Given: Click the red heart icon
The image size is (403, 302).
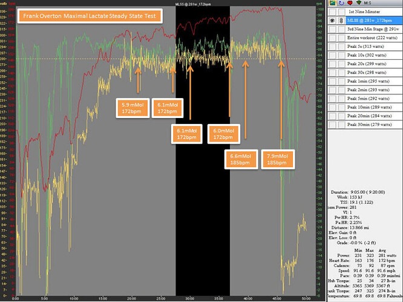Looking at the screenshot, I should click(x=350, y=3).
